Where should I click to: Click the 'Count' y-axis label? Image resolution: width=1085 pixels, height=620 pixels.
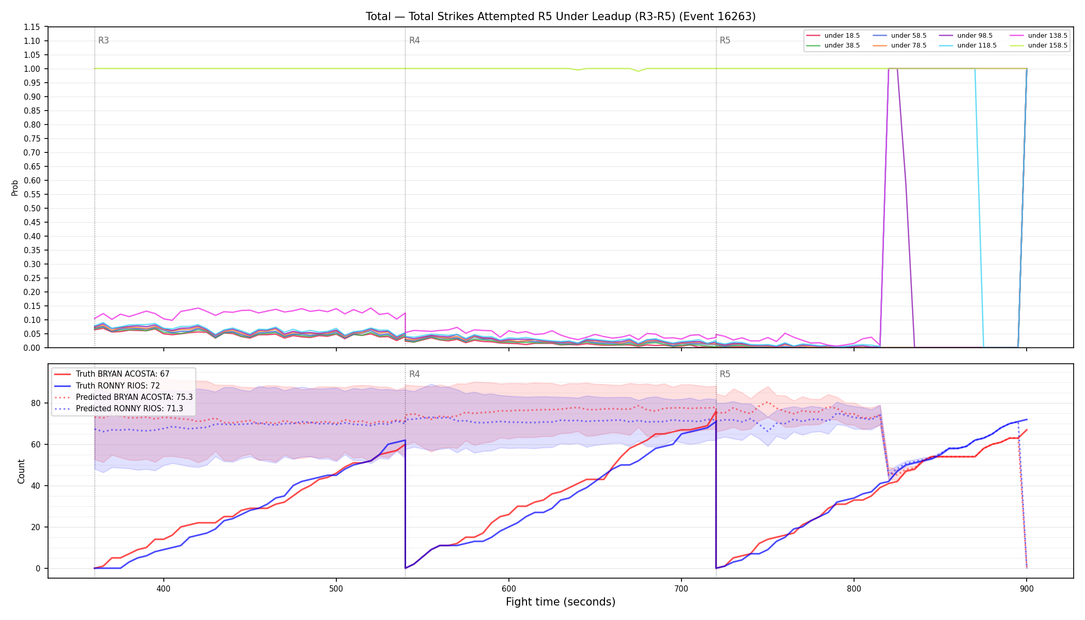point(21,471)
